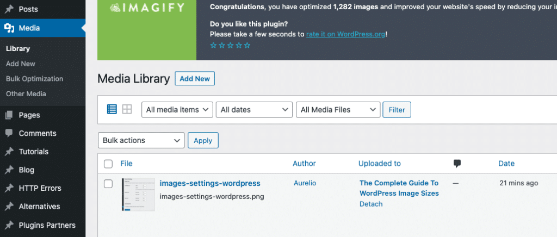Image resolution: width=557 pixels, height=237 pixels.
Task: Open the All Media Files dropdown
Action: pyautogui.click(x=338, y=110)
